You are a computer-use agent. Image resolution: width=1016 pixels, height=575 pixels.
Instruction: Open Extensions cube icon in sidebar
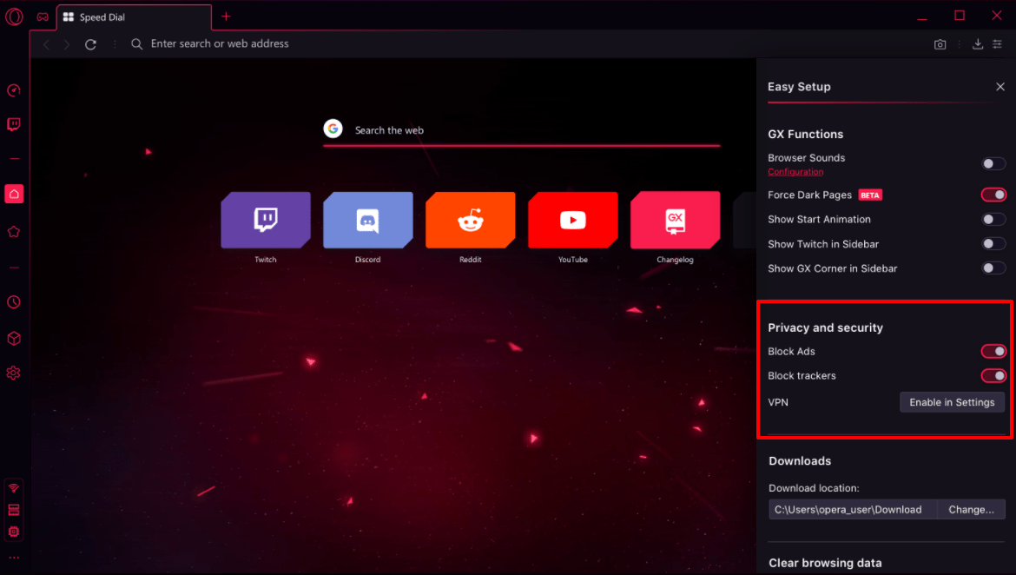[x=13, y=338]
